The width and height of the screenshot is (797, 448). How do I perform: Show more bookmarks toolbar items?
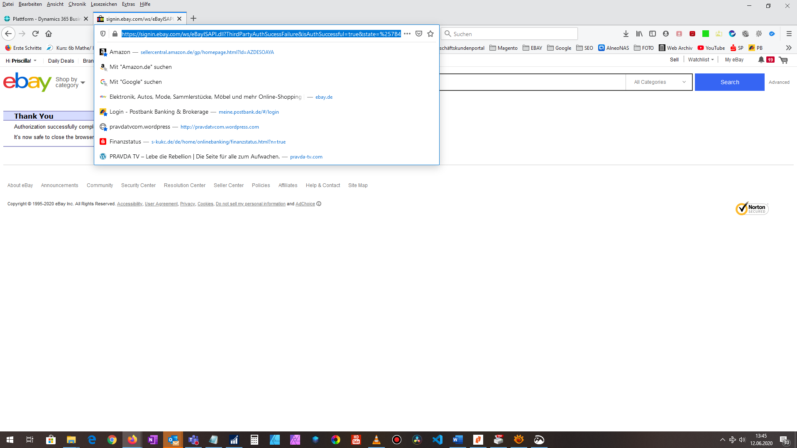pos(789,48)
